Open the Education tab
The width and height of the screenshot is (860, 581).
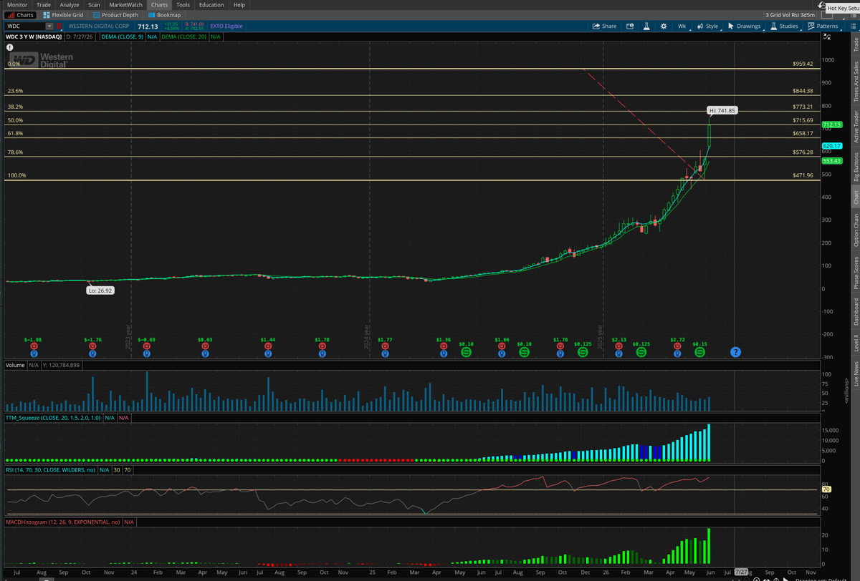coord(211,4)
